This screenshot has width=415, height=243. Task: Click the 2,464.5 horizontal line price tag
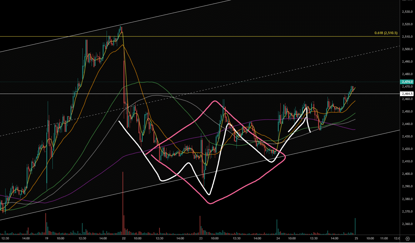[407, 94]
